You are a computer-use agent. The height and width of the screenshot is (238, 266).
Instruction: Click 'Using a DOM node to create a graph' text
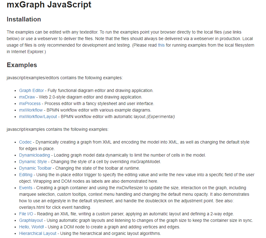coord(114,227)
